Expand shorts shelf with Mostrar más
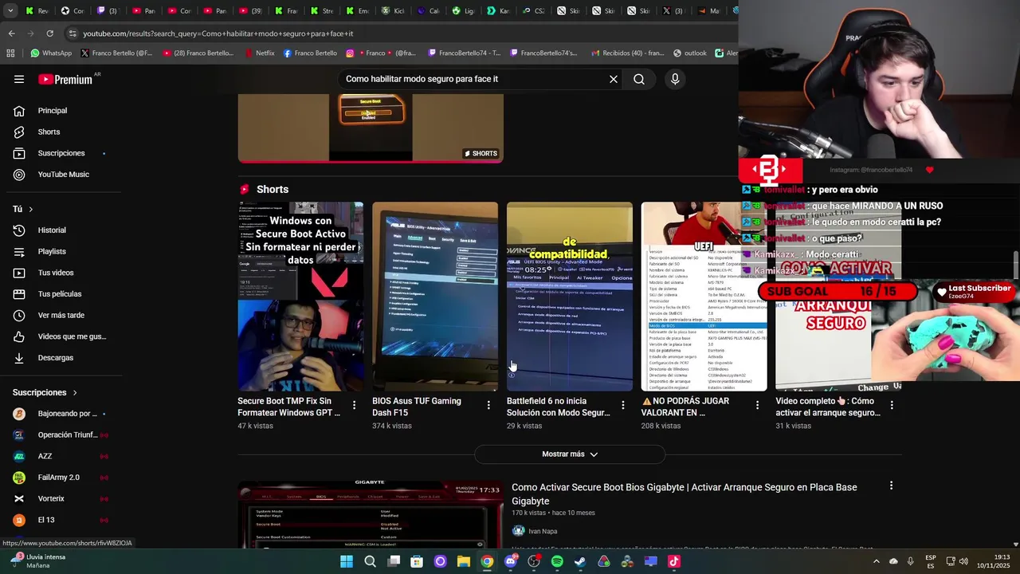Viewport: 1020px width, 574px height. (570, 454)
